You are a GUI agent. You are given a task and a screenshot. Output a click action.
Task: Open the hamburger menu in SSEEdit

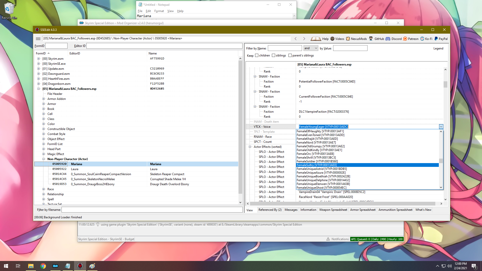tap(38, 39)
